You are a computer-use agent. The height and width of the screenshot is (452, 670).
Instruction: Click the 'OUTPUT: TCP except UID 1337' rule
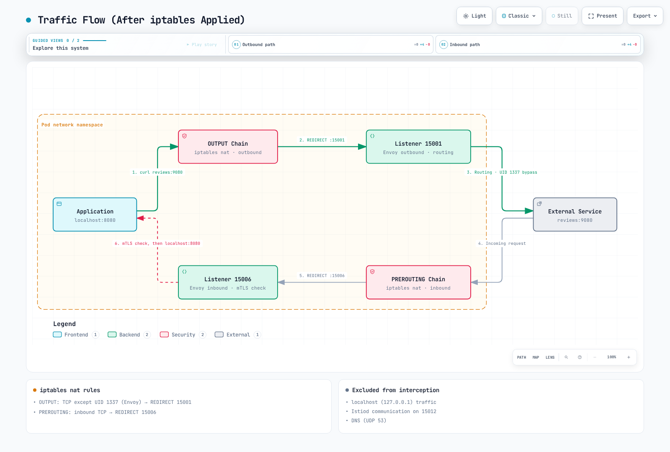click(x=115, y=402)
